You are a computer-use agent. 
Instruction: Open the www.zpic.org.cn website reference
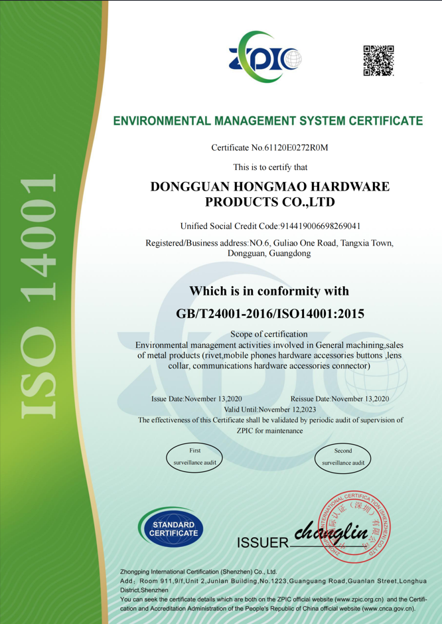tap(359, 599)
